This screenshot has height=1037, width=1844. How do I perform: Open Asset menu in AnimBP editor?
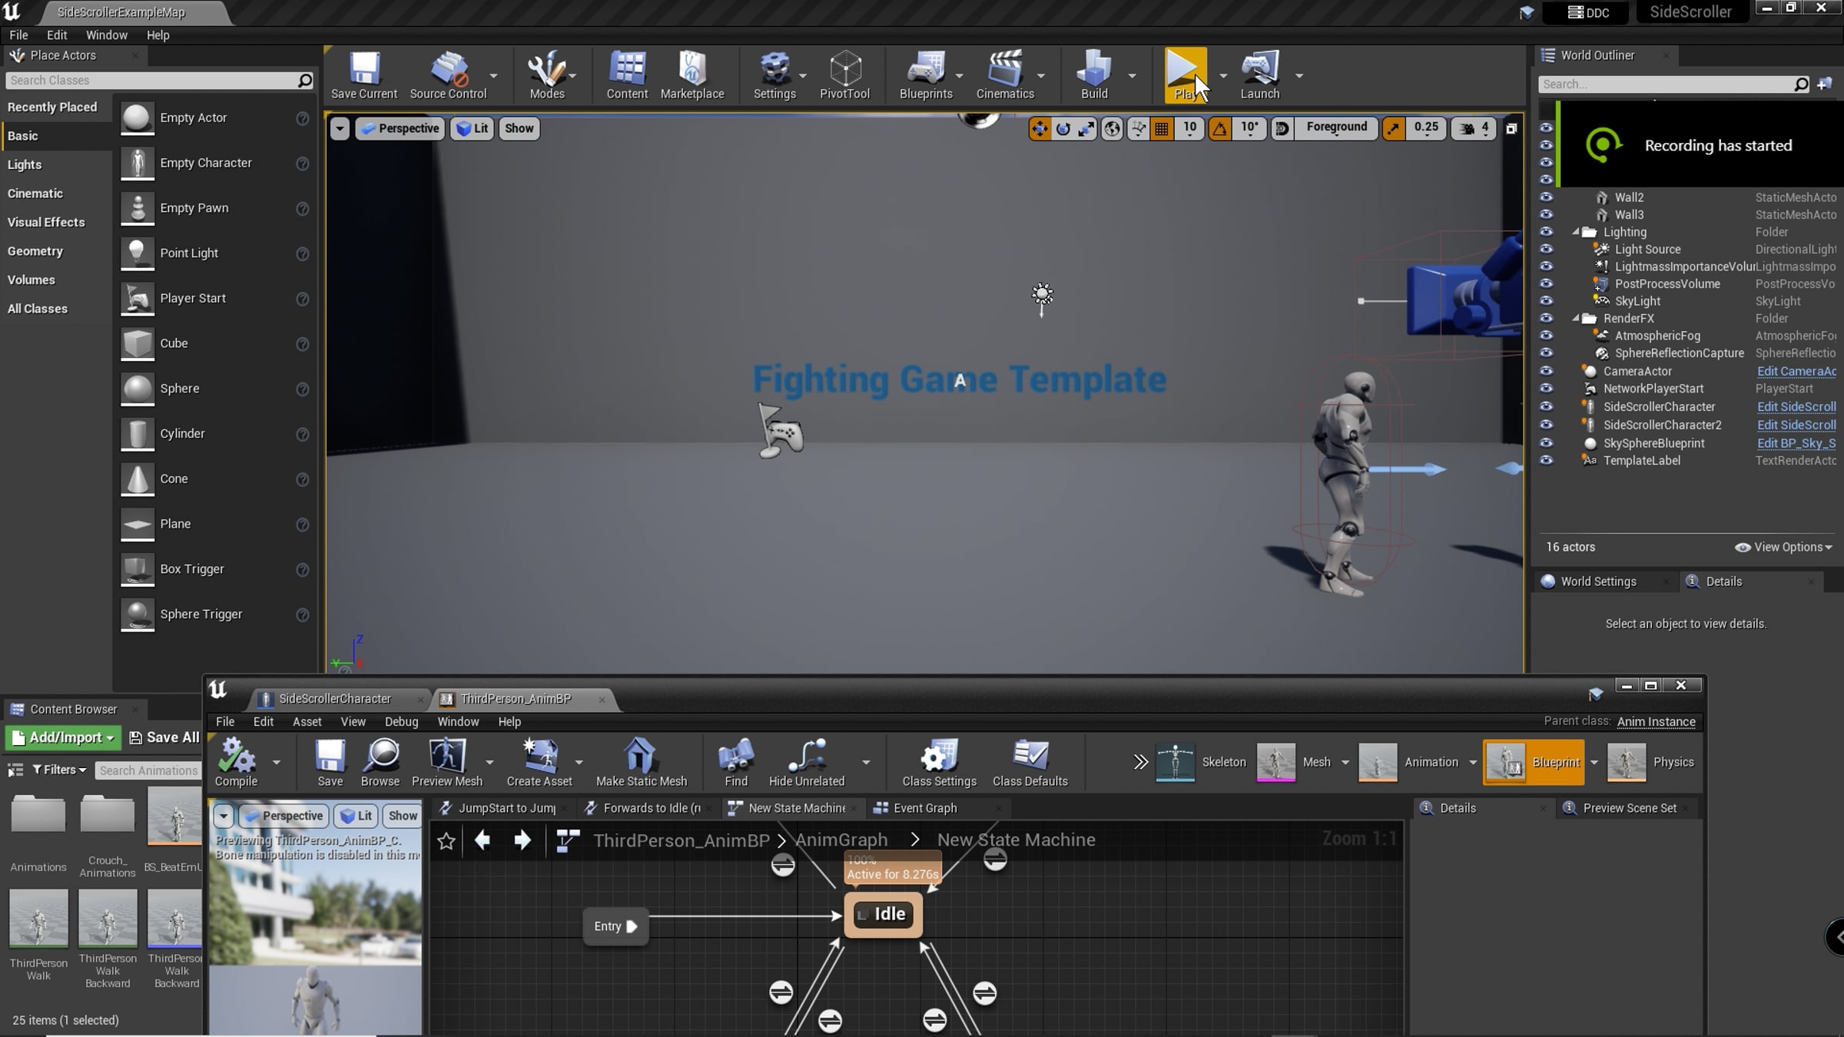click(307, 721)
